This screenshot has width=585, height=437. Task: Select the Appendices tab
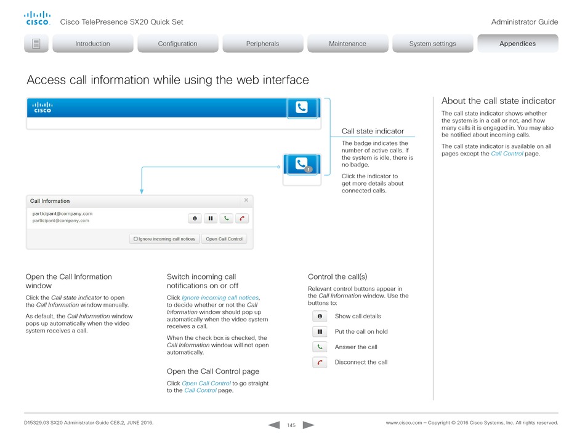point(517,44)
